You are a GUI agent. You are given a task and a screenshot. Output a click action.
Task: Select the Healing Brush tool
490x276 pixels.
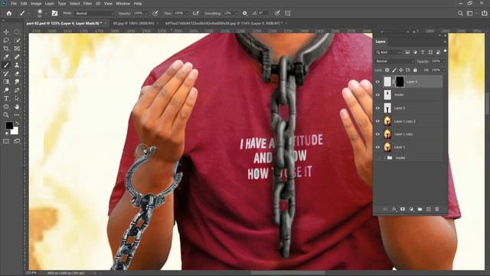click(17, 57)
